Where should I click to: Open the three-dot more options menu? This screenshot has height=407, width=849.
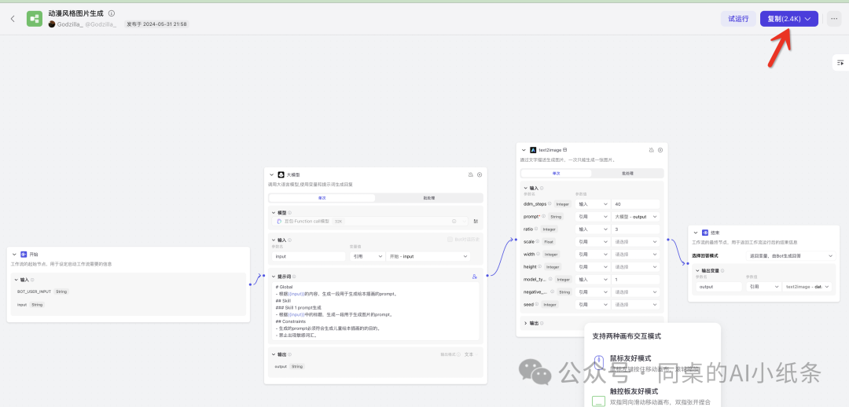pos(834,19)
